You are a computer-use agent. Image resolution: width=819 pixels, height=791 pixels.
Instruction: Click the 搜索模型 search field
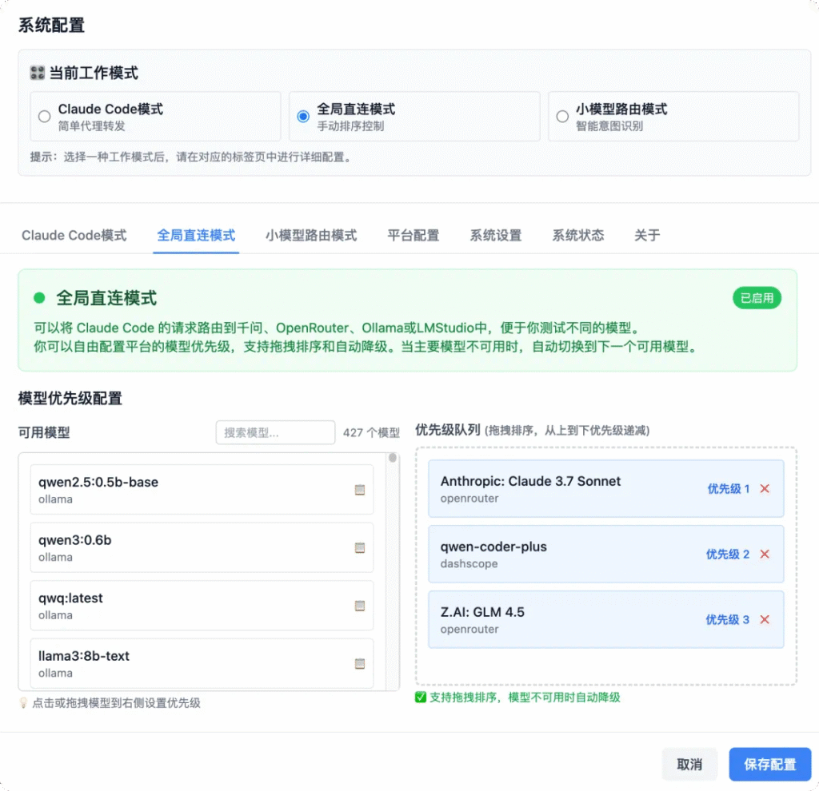tap(275, 432)
